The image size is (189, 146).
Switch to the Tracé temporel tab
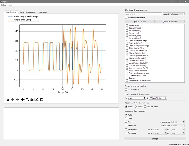point(11,12)
